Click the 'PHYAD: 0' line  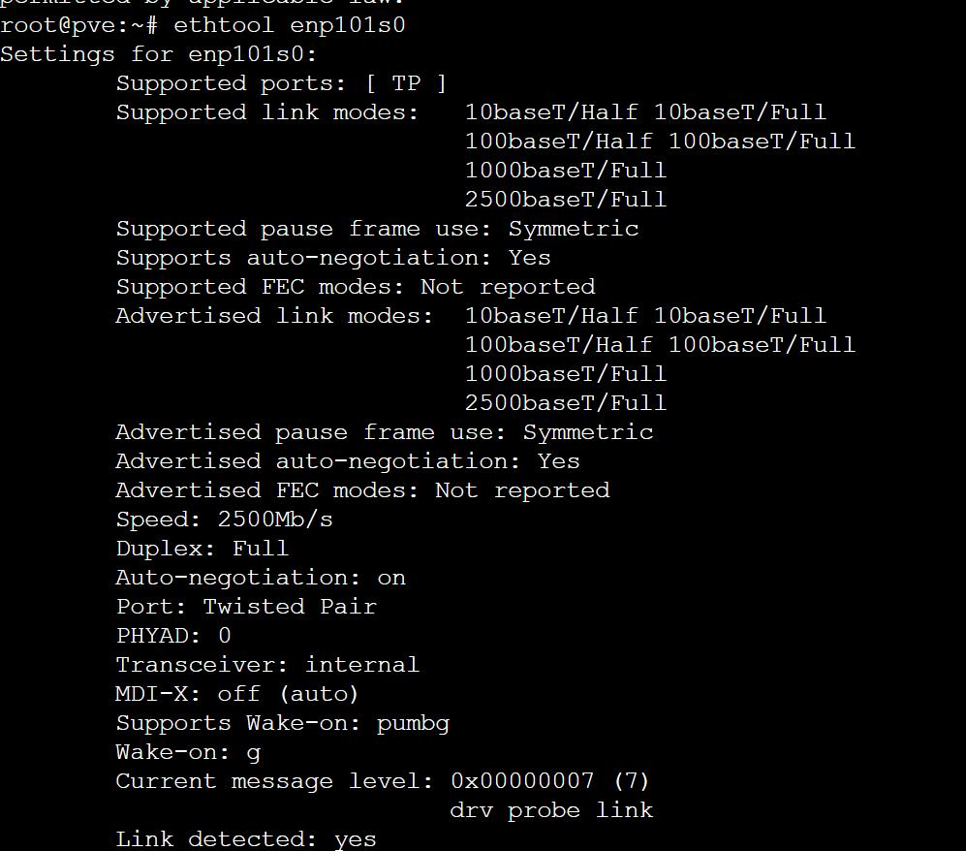tap(173, 636)
